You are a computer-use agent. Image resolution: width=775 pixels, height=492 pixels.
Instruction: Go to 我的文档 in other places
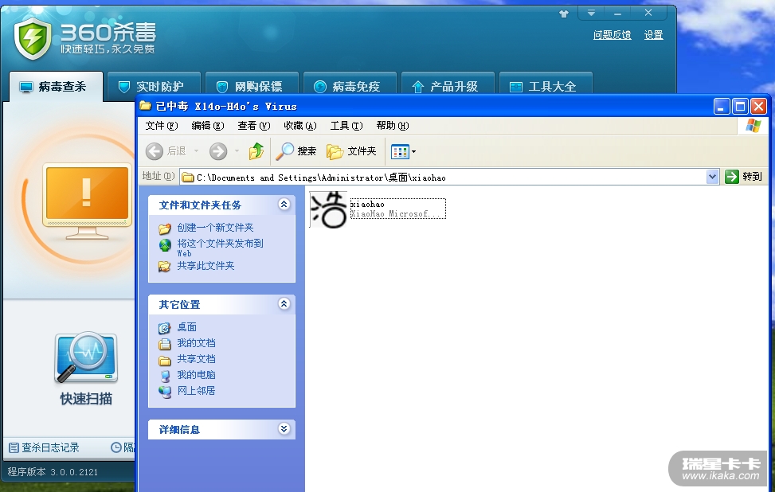point(196,343)
